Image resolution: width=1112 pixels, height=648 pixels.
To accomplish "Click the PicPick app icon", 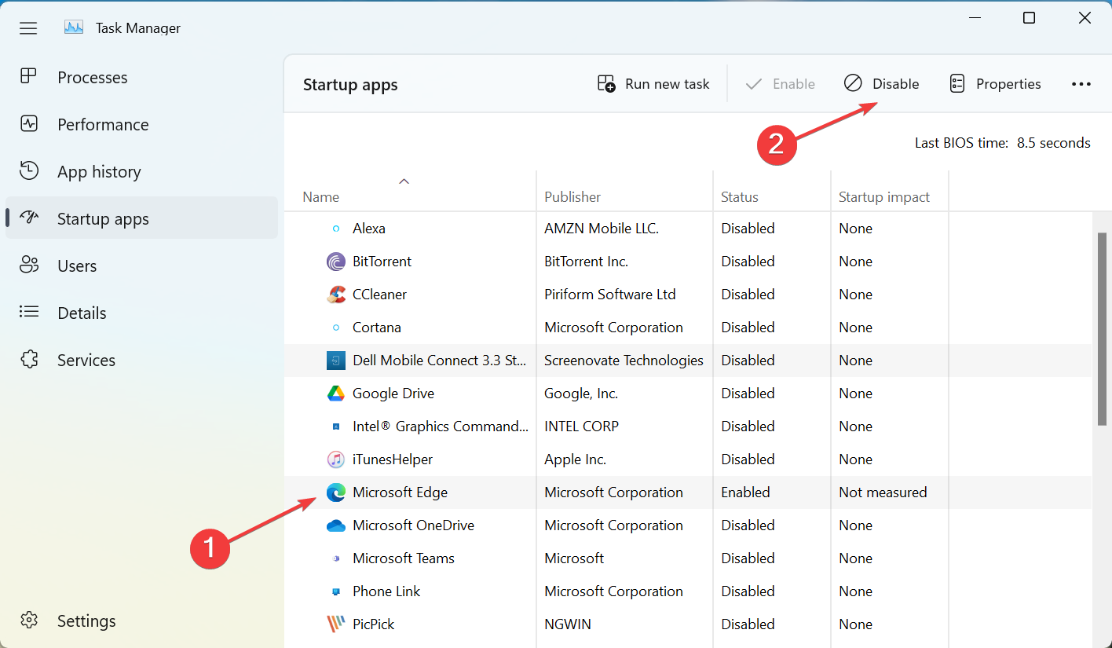I will [x=336, y=624].
